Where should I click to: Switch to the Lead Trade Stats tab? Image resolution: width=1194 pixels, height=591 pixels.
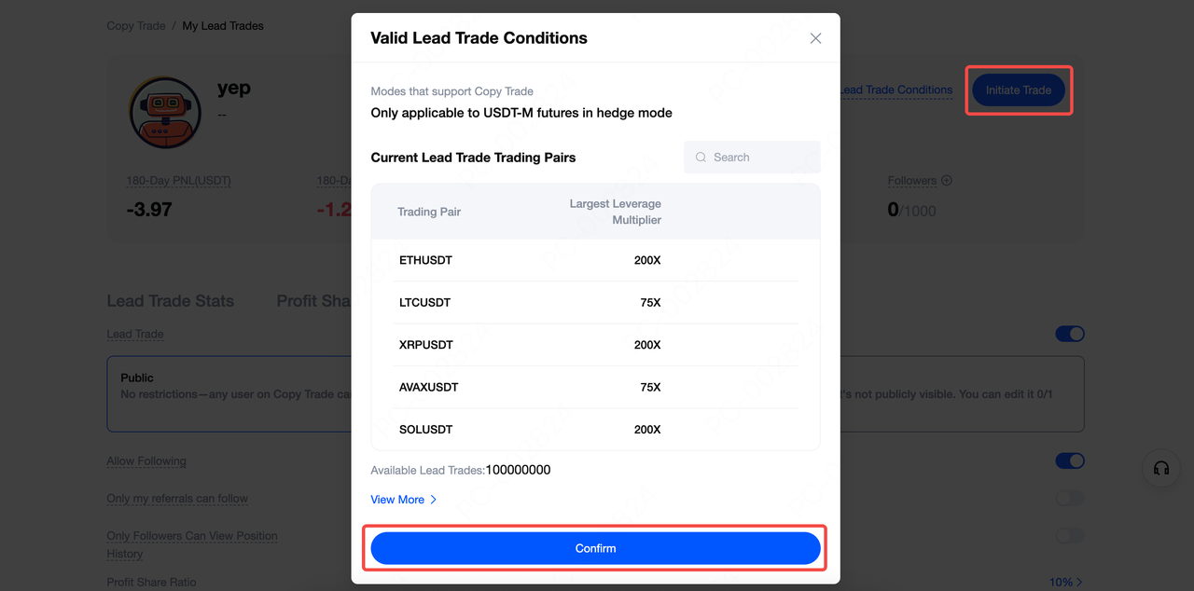coord(171,301)
